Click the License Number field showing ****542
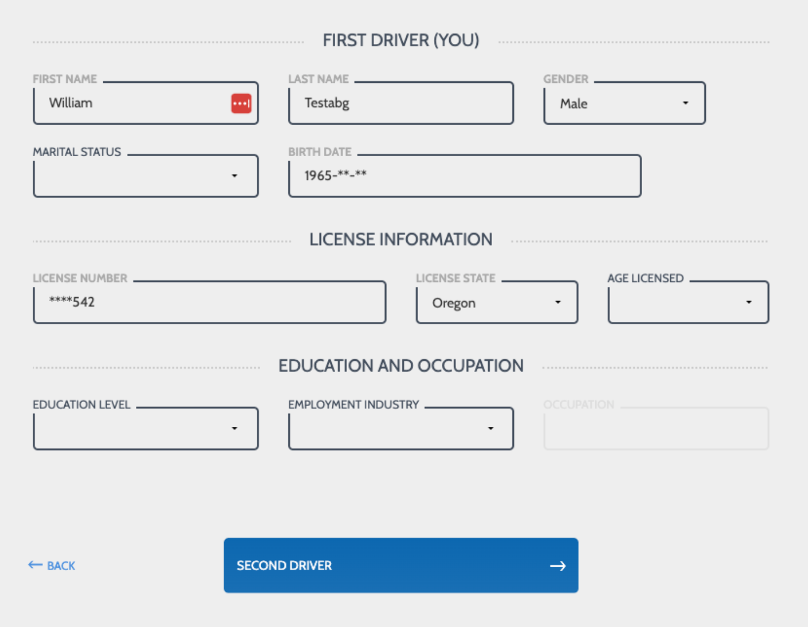Screen dimensions: 808x627 click(209, 302)
